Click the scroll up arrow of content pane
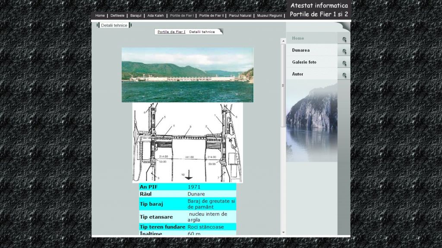Screen dimensions: 442x248 coord(284,41)
